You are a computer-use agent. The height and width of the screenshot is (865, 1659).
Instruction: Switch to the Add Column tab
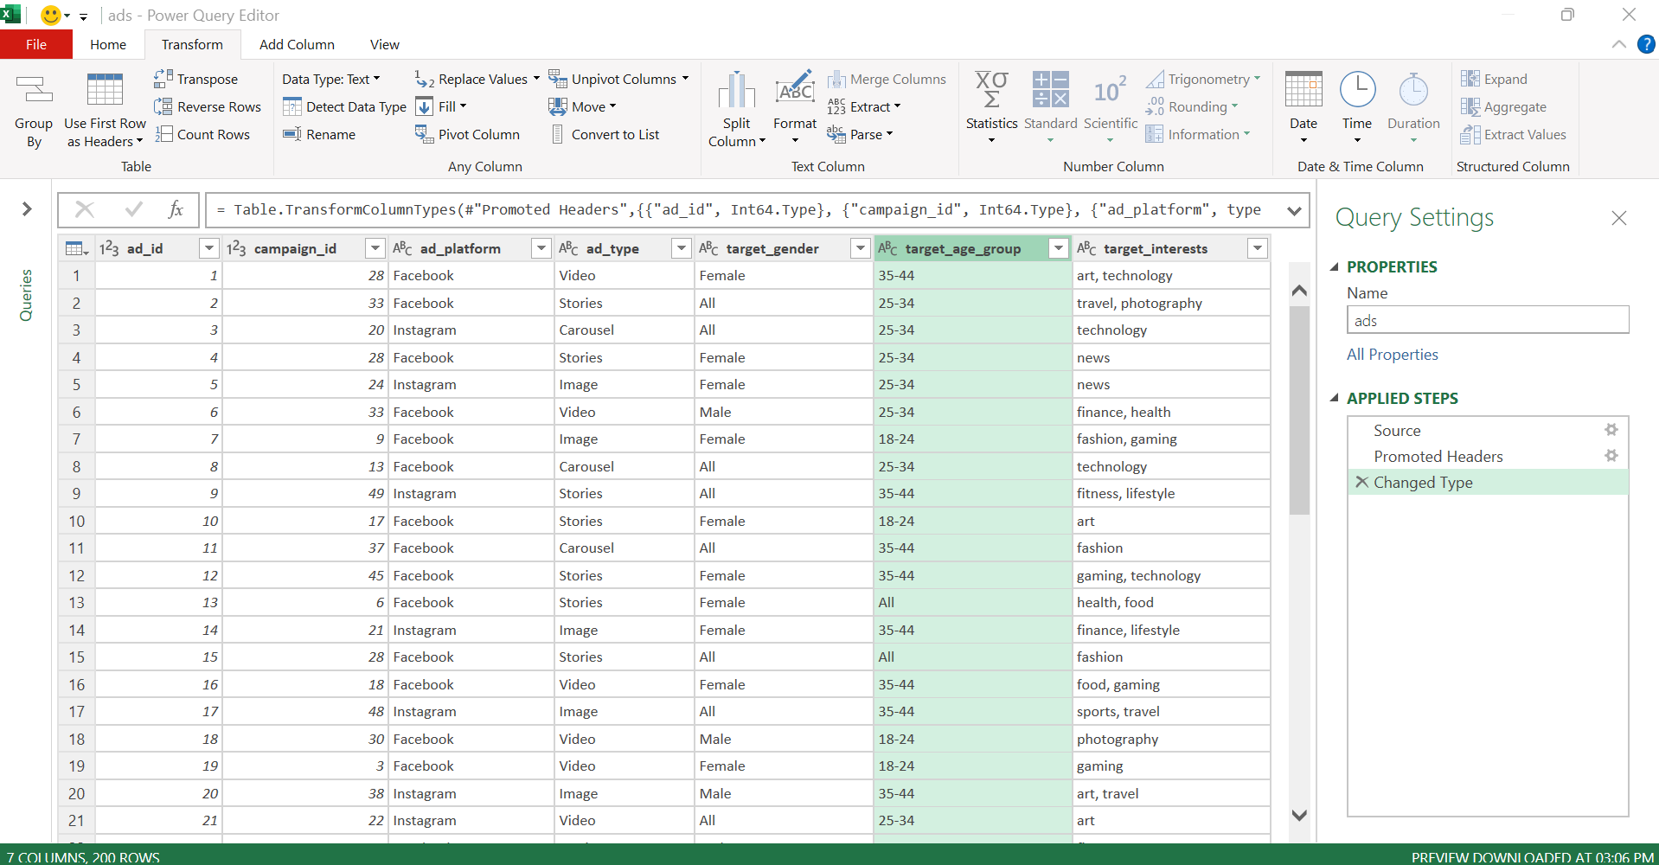pos(297,44)
